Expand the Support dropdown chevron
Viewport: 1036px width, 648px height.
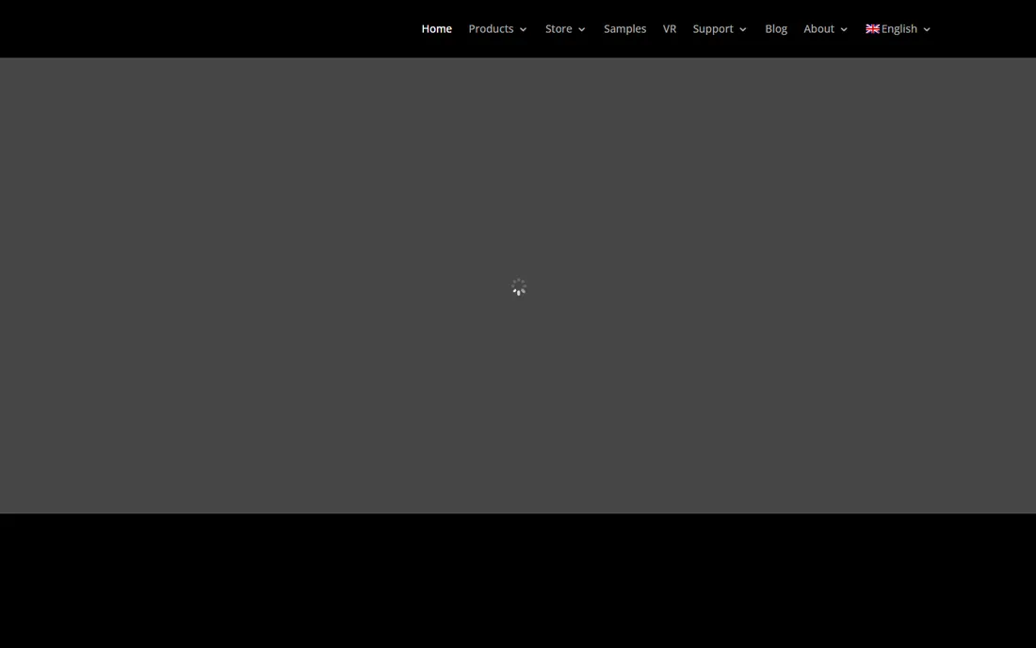coord(743,30)
